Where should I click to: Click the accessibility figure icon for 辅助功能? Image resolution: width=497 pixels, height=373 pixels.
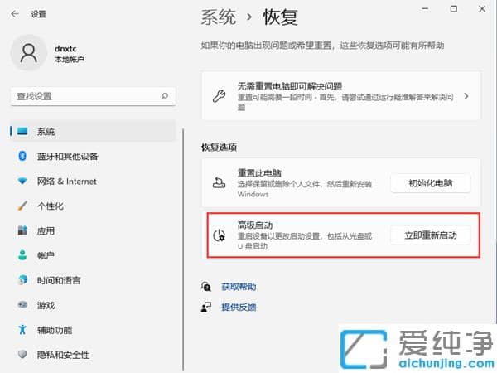tap(22, 330)
